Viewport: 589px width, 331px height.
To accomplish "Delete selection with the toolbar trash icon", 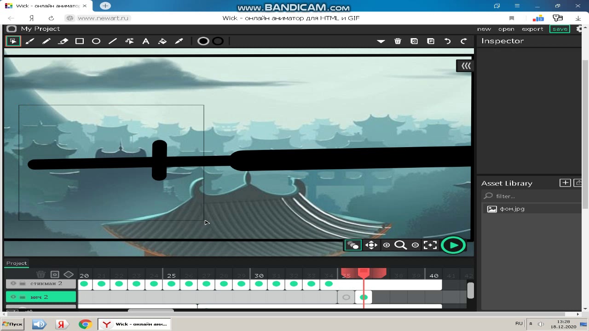I will 398,41.
